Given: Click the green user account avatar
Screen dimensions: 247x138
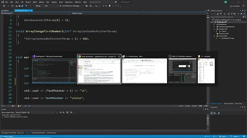Looking at the screenshot, I should pos(226,2).
